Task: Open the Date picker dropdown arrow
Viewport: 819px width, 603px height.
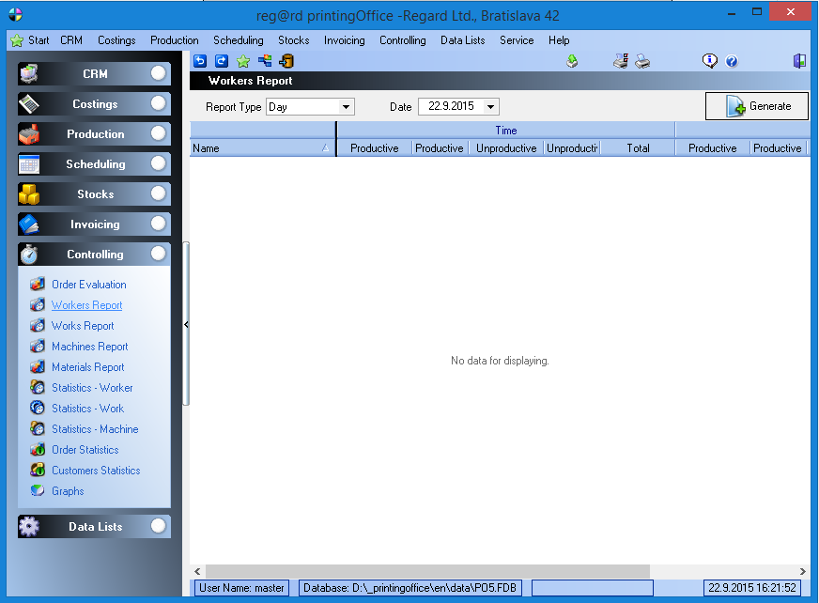Action: click(x=491, y=107)
